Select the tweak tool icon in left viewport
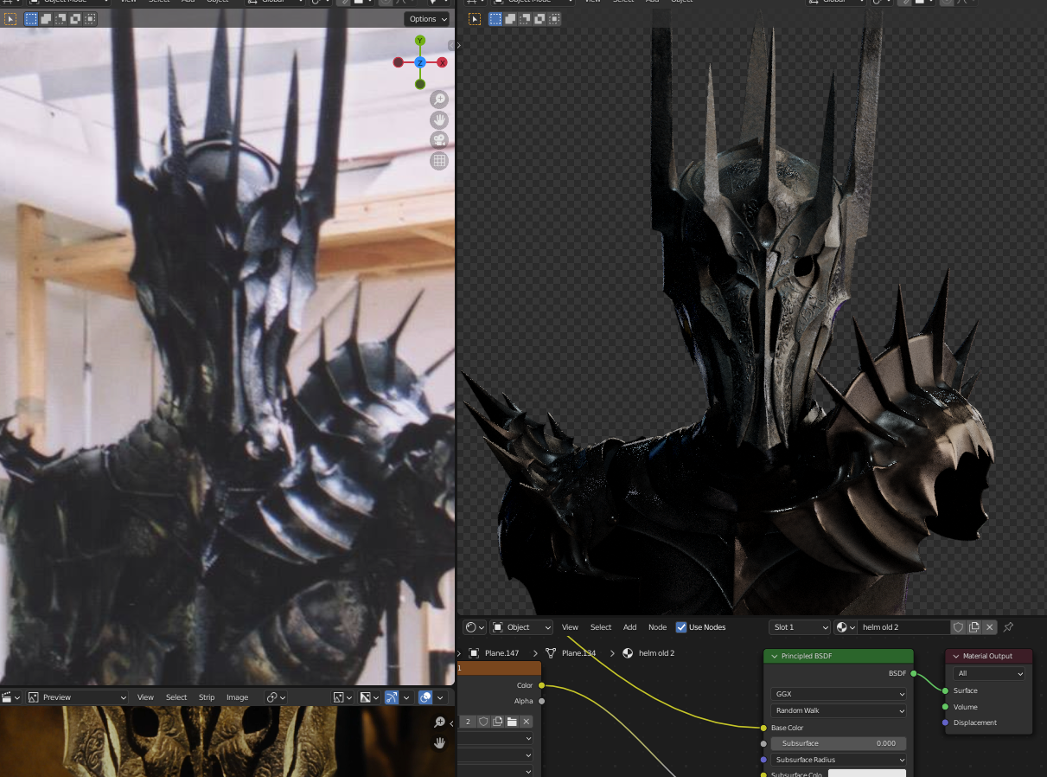The width and height of the screenshot is (1047, 777). 10,19
